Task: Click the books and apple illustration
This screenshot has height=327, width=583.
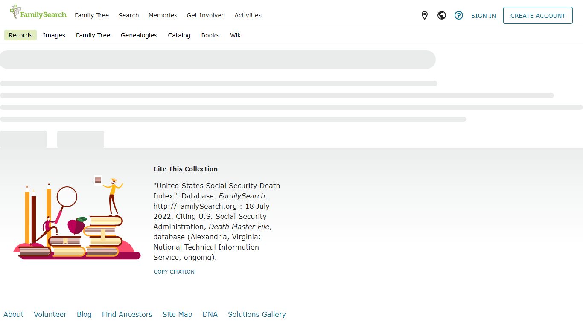Action: pyautogui.click(x=77, y=217)
